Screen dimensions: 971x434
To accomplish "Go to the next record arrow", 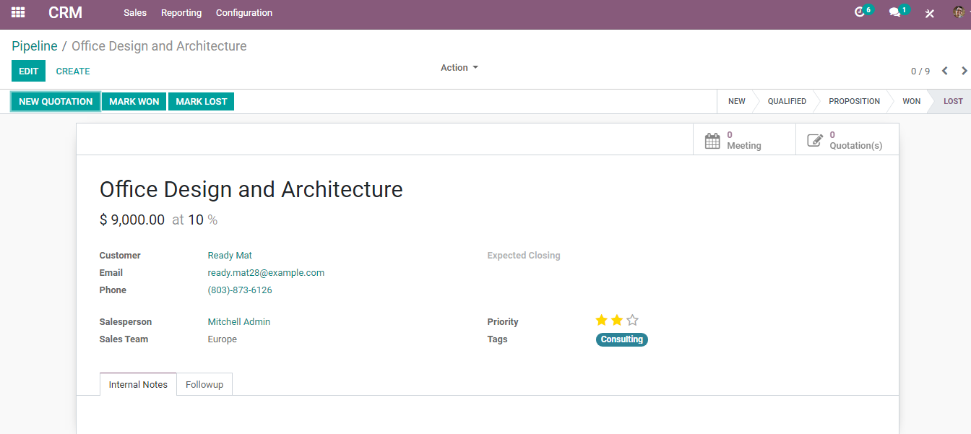I will pyautogui.click(x=964, y=71).
